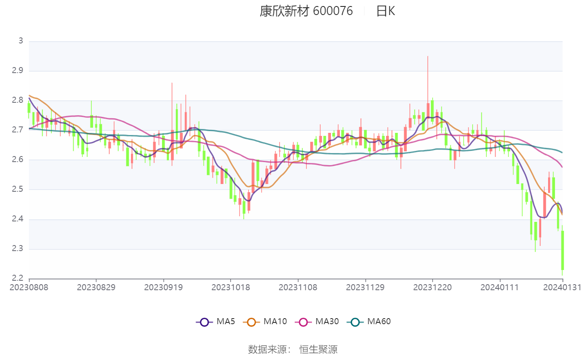This screenshot has width=586, height=356.
Task: Toggle the MA5 legend series
Action: (215, 321)
